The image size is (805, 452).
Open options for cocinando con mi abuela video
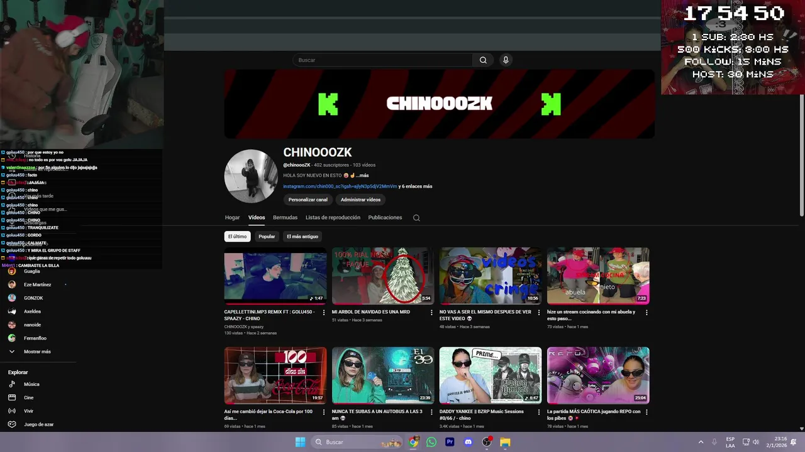pos(647,312)
